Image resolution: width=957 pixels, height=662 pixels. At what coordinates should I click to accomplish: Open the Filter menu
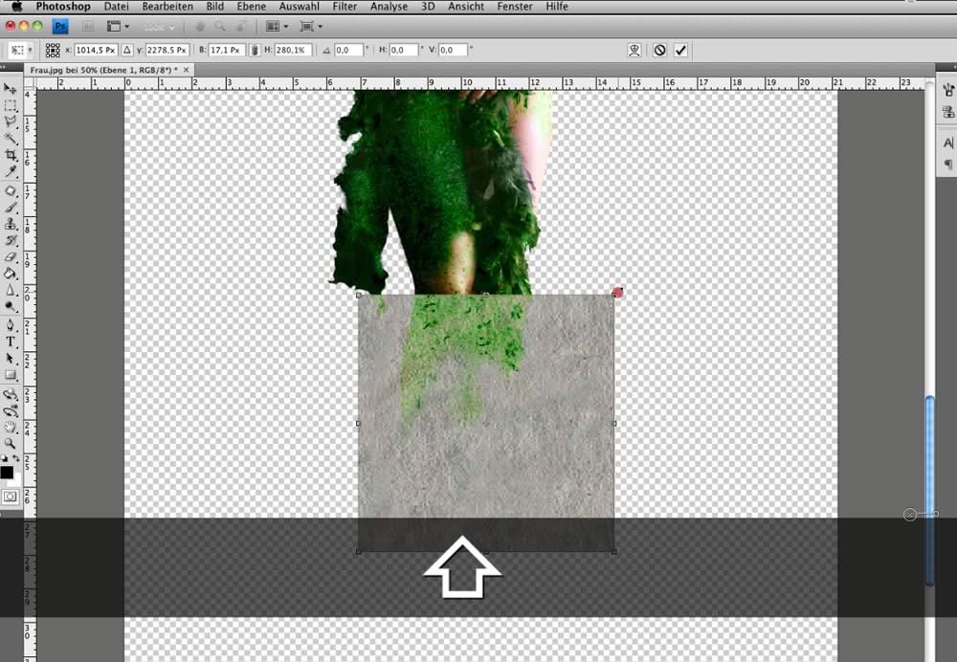pos(345,7)
